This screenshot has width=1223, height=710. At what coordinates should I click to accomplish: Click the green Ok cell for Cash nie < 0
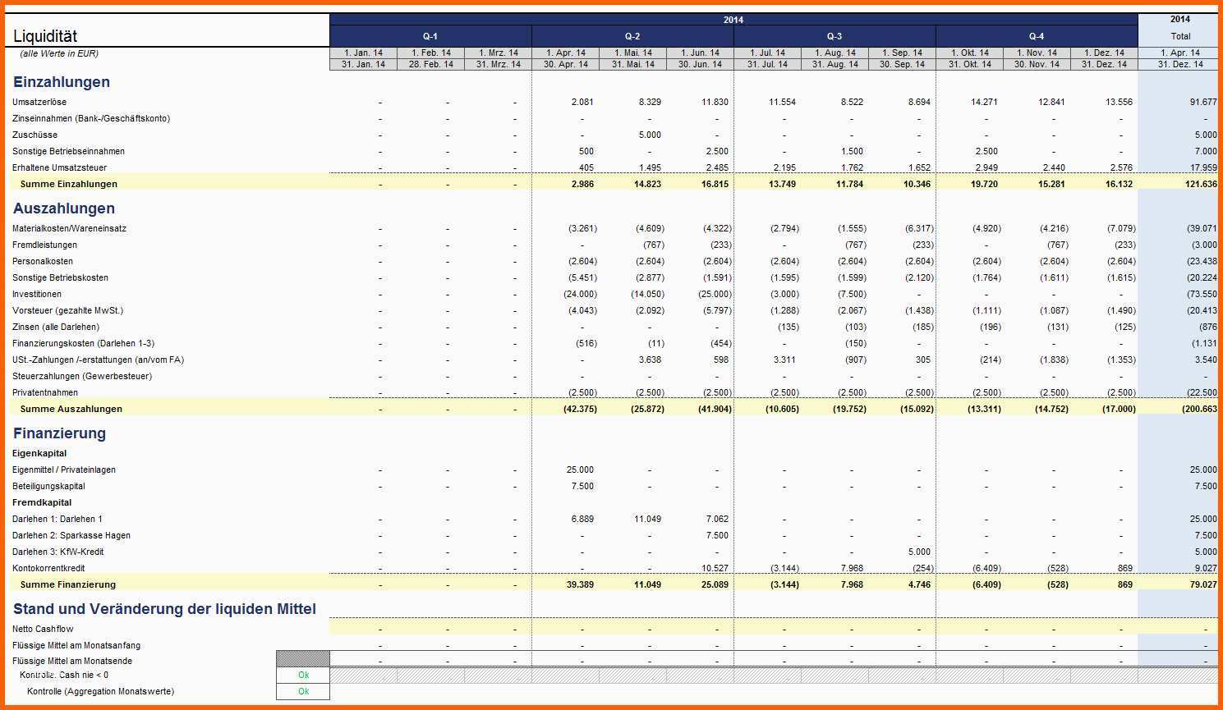[303, 676]
